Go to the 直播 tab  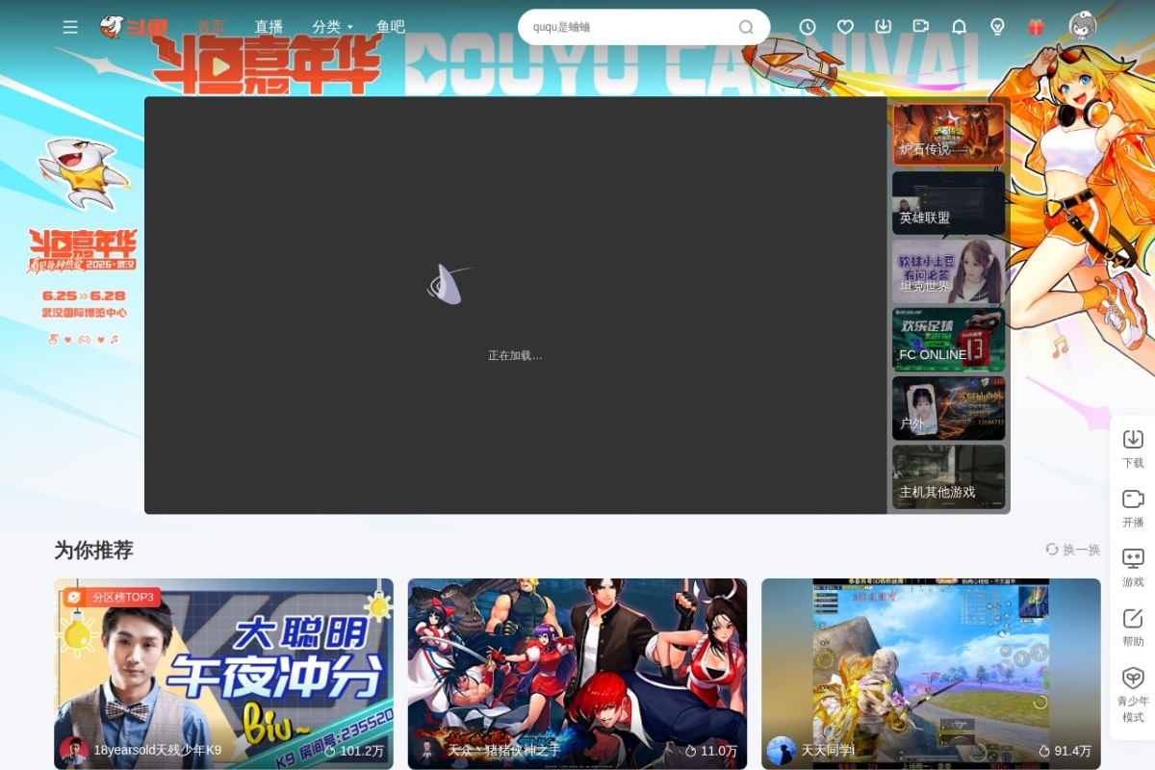pyautogui.click(x=269, y=27)
